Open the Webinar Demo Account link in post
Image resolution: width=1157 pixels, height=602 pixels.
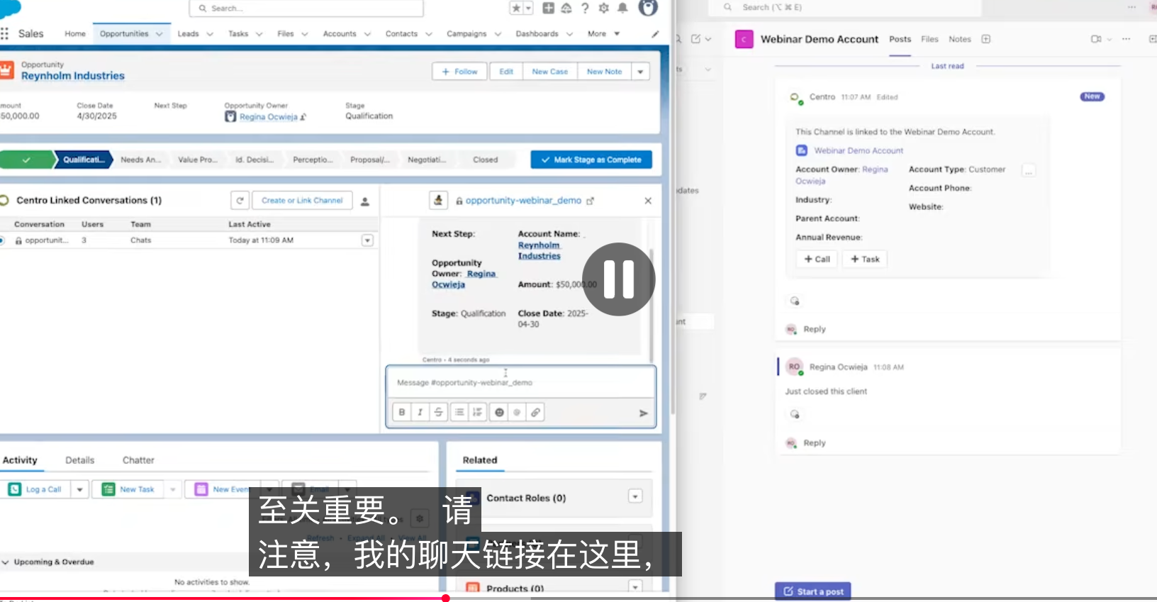[859, 151]
